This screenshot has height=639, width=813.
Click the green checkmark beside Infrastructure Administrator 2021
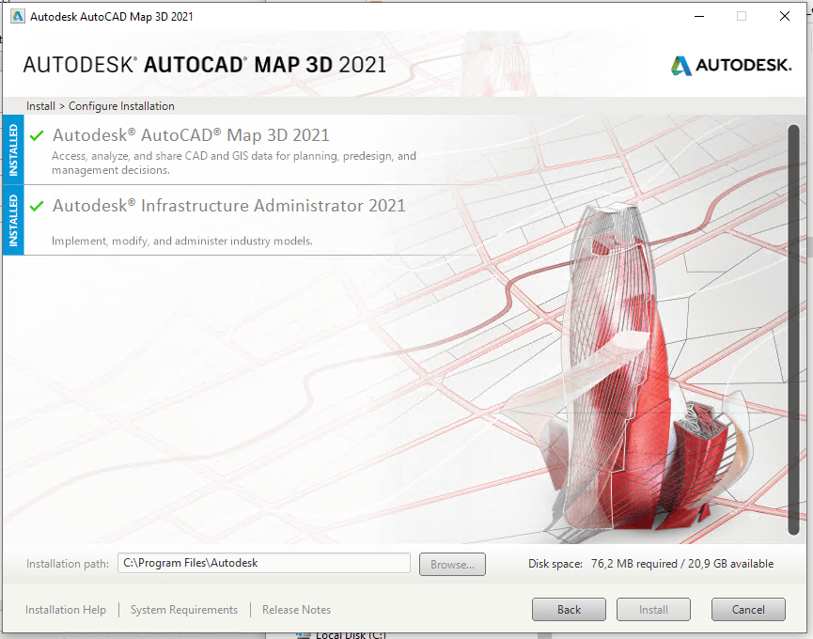[37, 206]
